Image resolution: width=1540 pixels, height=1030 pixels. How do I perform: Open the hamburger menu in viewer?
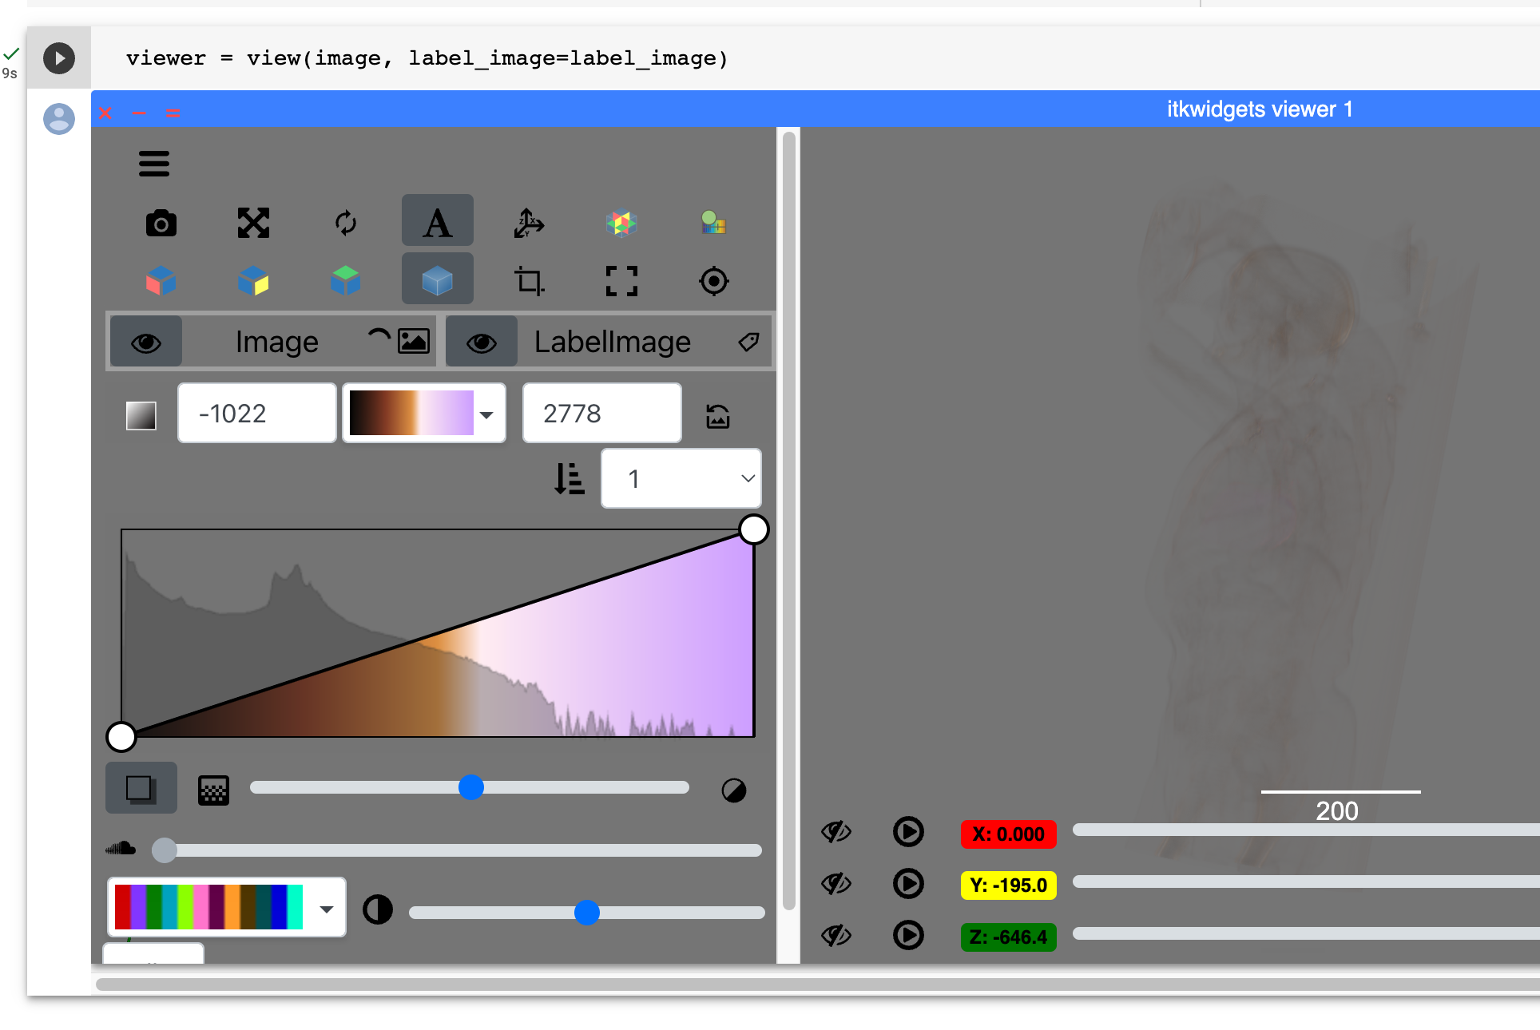(154, 164)
